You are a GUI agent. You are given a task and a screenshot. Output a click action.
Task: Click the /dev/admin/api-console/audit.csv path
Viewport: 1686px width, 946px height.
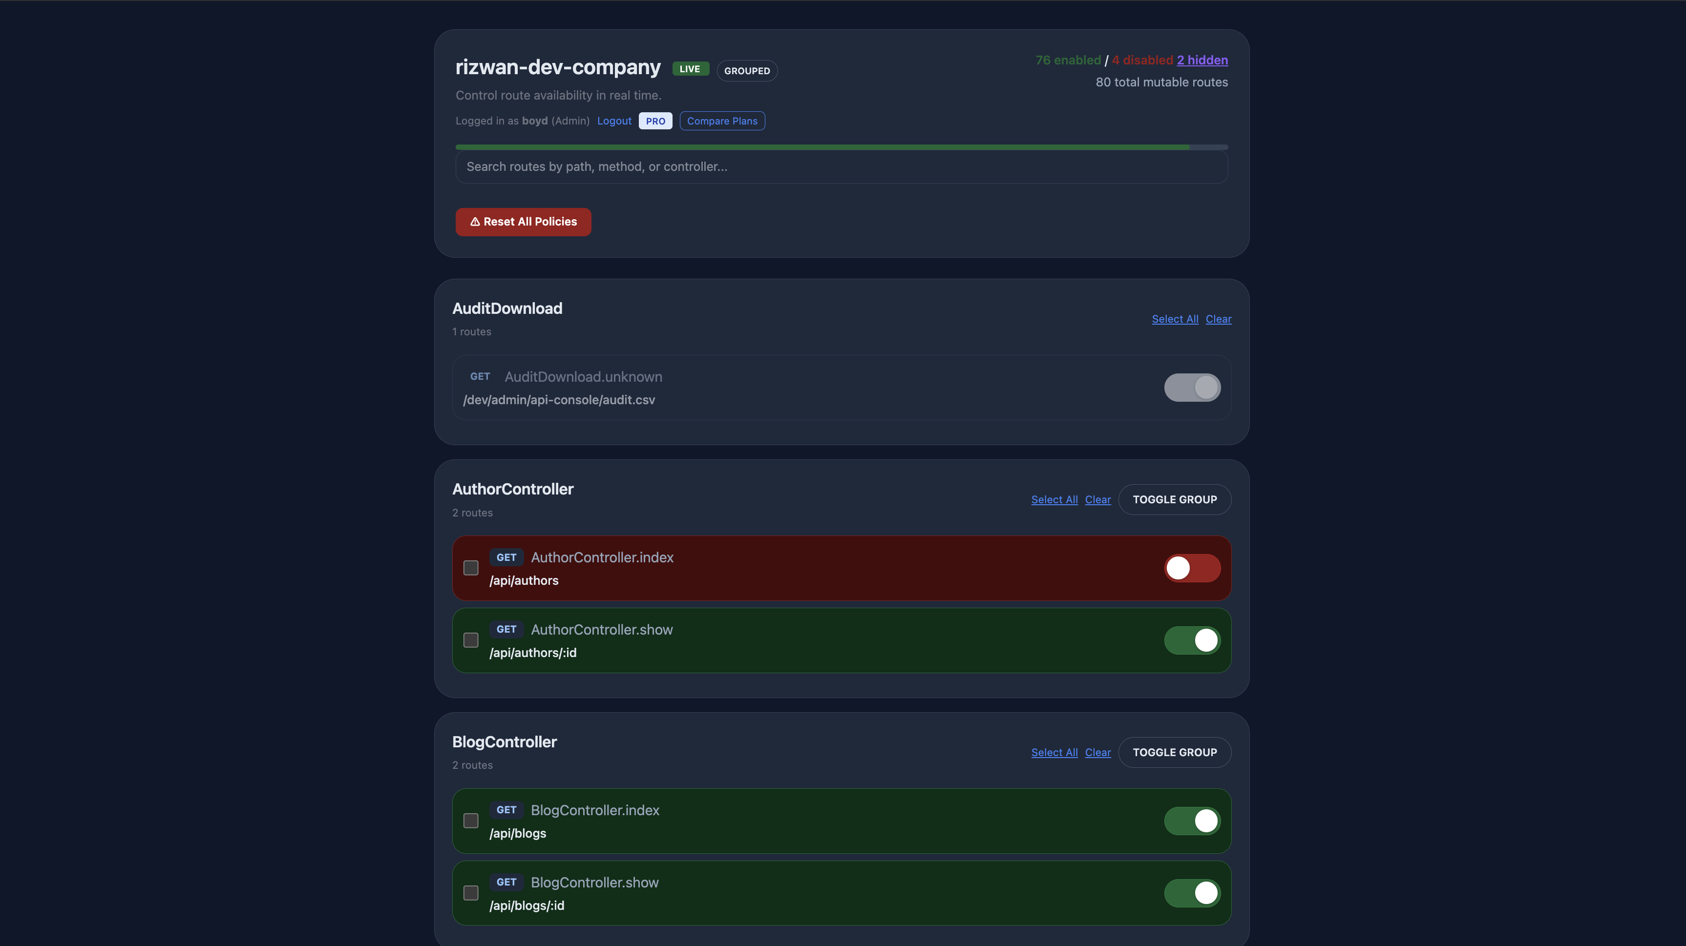point(559,400)
